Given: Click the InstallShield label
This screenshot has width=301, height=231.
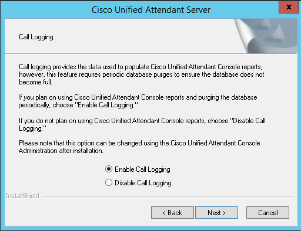Looking at the screenshot, I should pyautogui.click(x=22, y=196).
